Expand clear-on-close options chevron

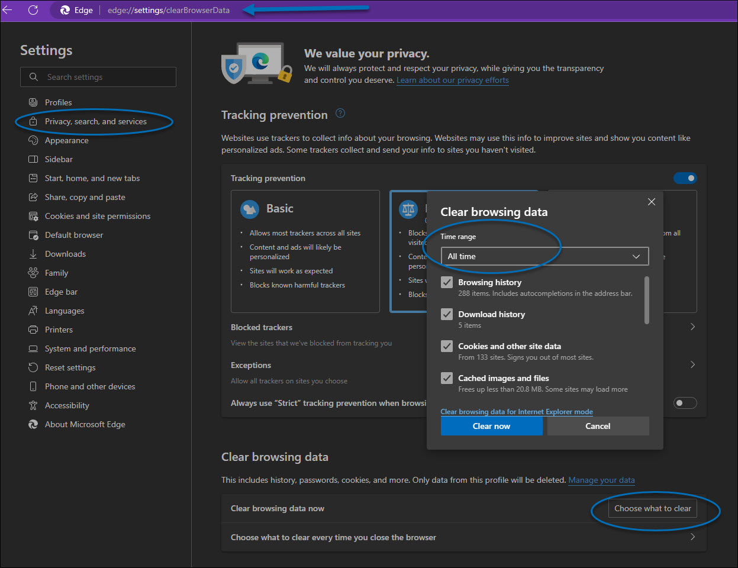click(692, 537)
